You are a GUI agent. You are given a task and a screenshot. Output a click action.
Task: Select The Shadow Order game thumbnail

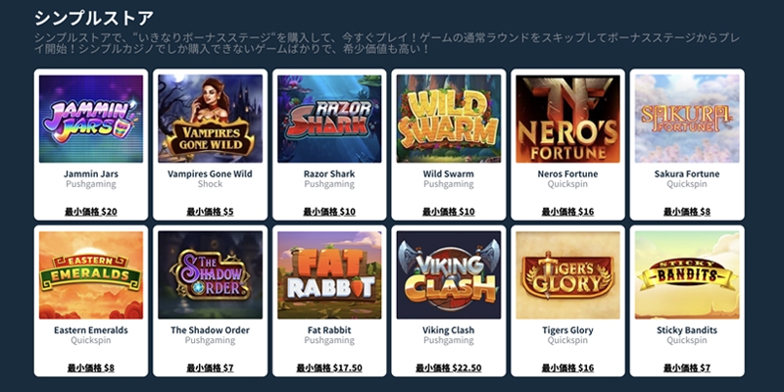(x=210, y=275)
